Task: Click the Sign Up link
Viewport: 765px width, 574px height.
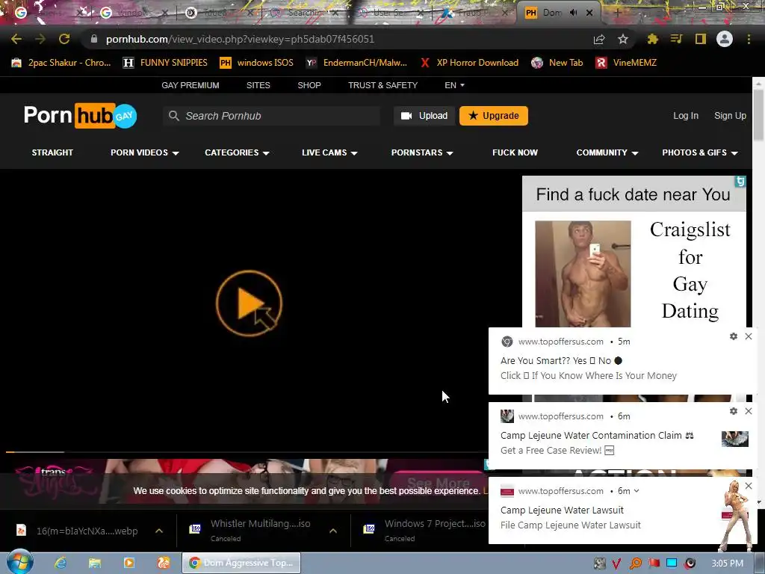Action: (731, 116)
